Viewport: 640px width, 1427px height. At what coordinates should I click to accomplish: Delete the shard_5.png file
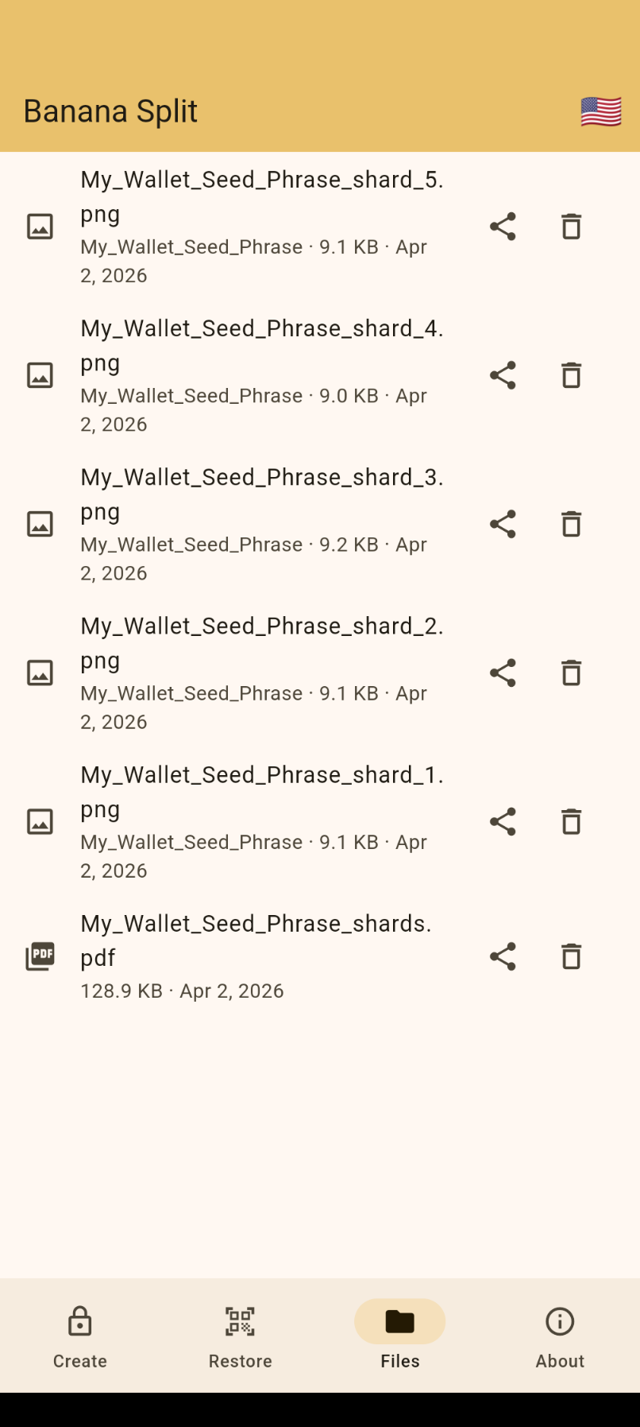pyautogui.click(x=571, y=227)
